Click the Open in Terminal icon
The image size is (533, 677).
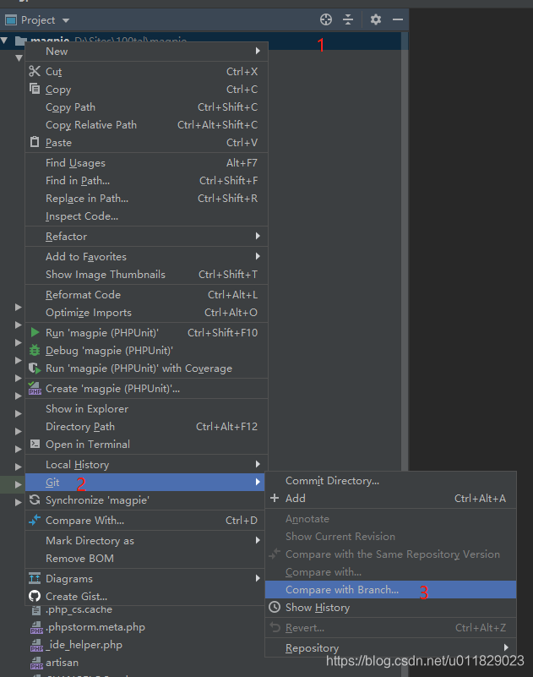point(35,444)
